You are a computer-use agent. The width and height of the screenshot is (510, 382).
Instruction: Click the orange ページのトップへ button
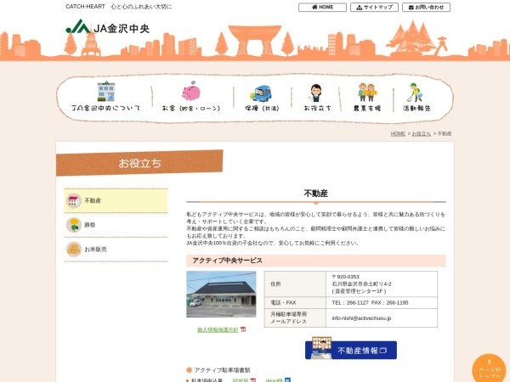click(489, 368)
